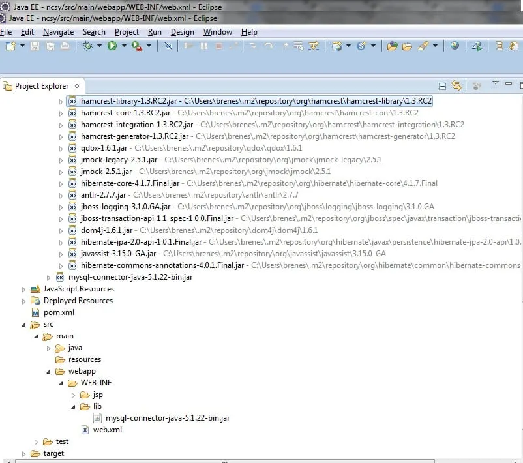Collapse the WEB-INF folder
Image resolution: width=523 pixels, height=463 pixels.
[61, 383]
